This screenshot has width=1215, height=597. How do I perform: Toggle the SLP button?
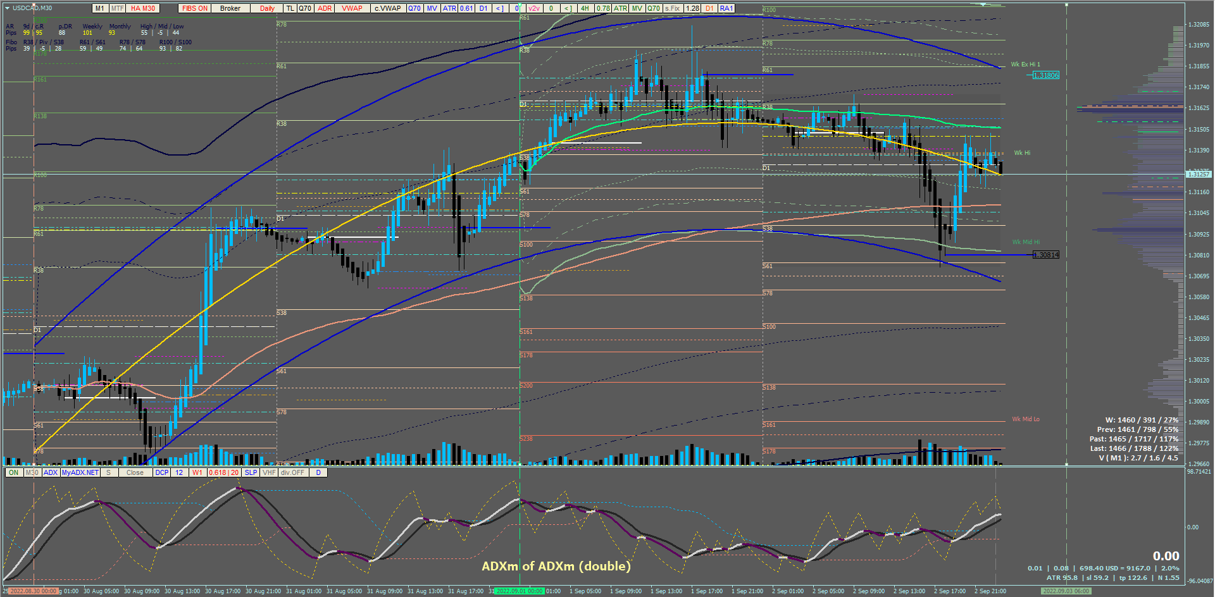(251, 472)
